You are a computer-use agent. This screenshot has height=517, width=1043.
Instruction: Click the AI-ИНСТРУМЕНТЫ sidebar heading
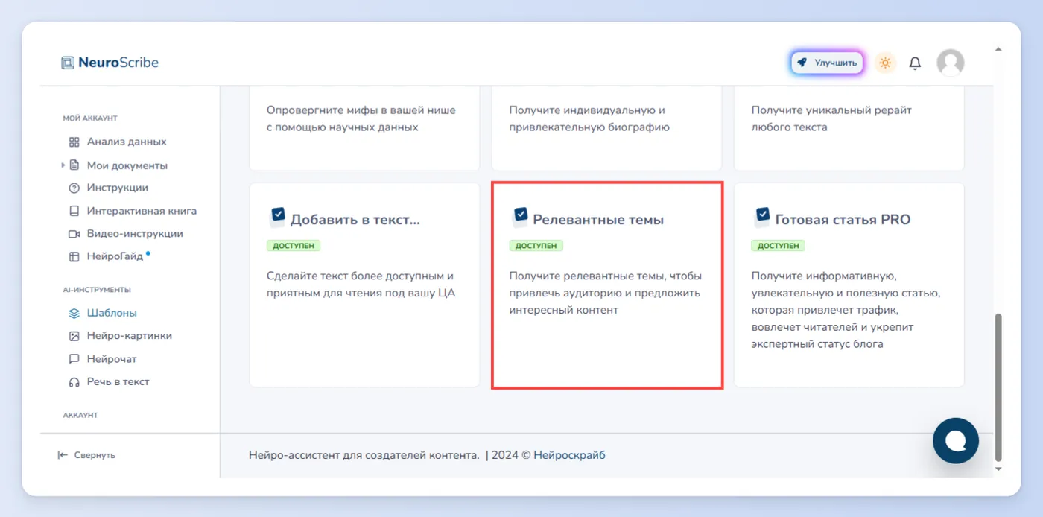click(x=97, y=290)
